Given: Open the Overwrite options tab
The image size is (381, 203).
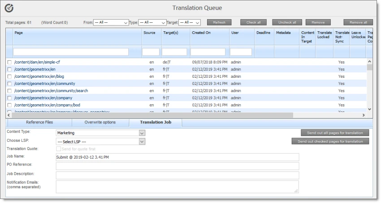Looking at the screenshot, I should [x=100, y=122].
